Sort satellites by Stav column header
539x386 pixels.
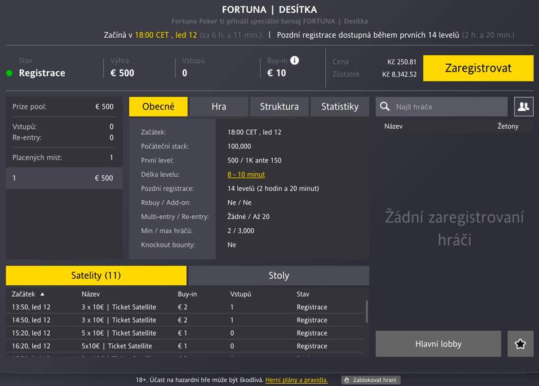(303, 294)
